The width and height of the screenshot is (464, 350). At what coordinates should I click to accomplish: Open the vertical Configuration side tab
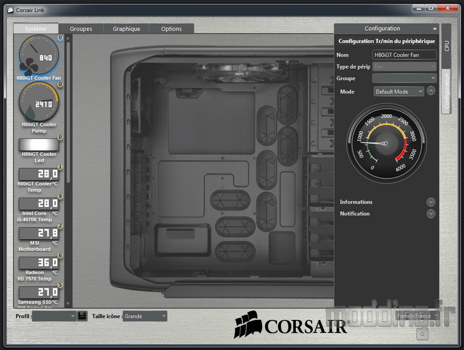click(447, 91)
